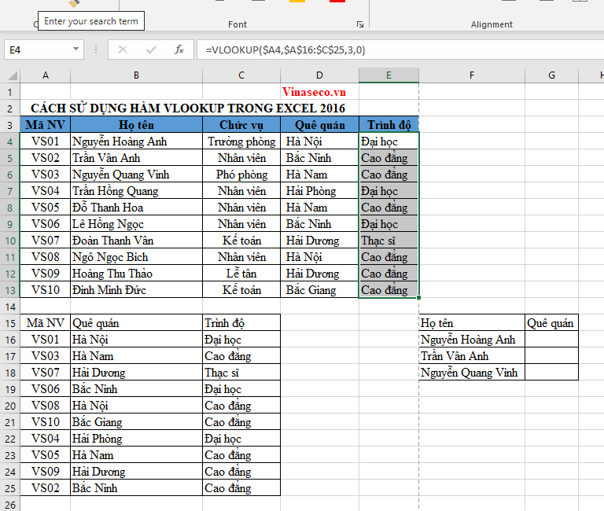The height and width of the screenshot is (511, 604).
Task: Click the Vinaseco.vn text in row 1
Action: click(313, 92)
